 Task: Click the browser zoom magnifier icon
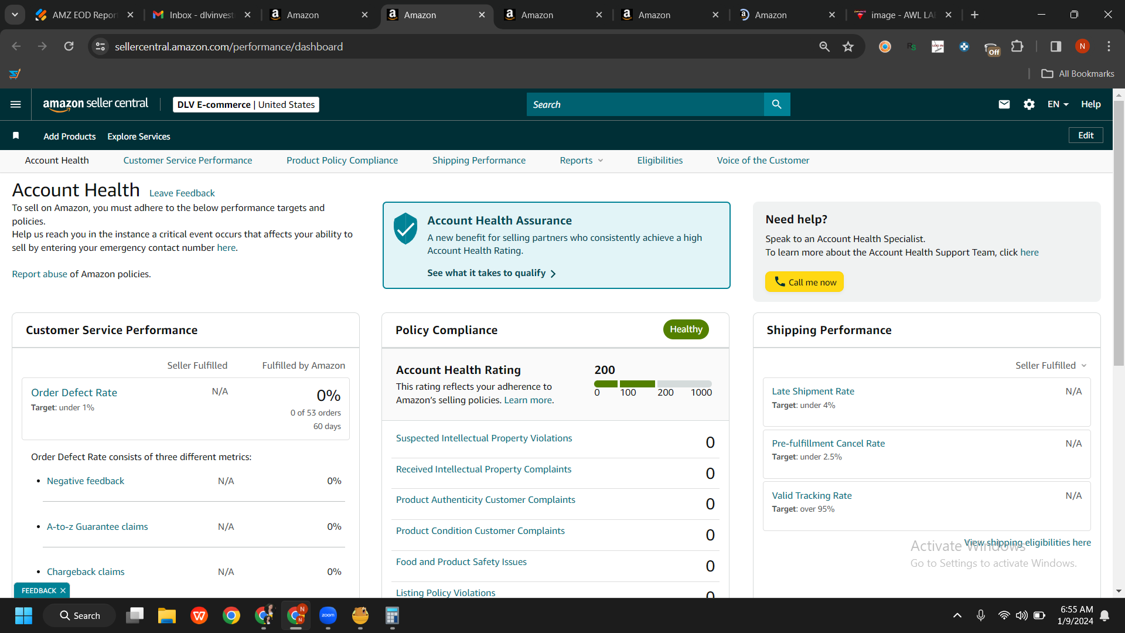click(824, 46)
